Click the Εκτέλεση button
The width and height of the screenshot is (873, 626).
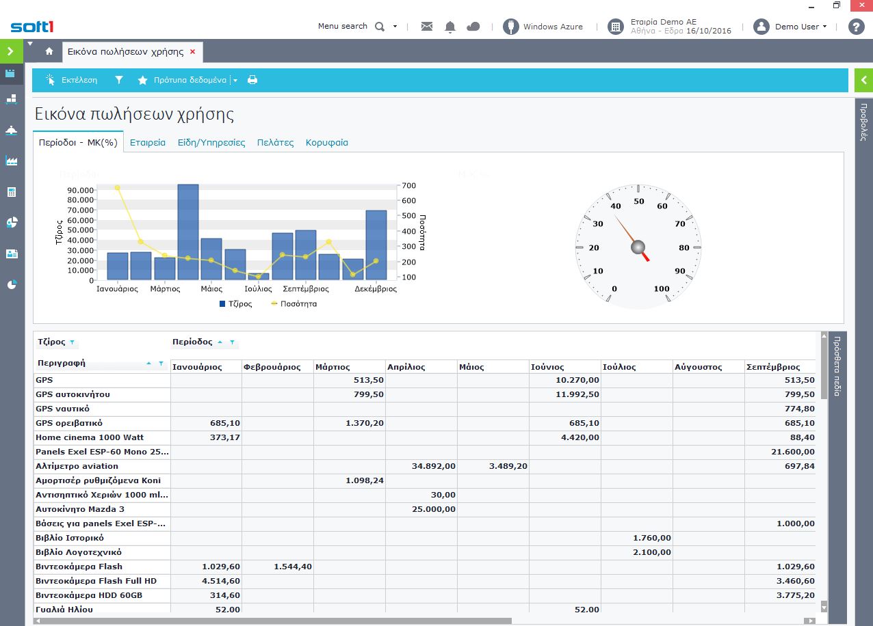[72, 80]
